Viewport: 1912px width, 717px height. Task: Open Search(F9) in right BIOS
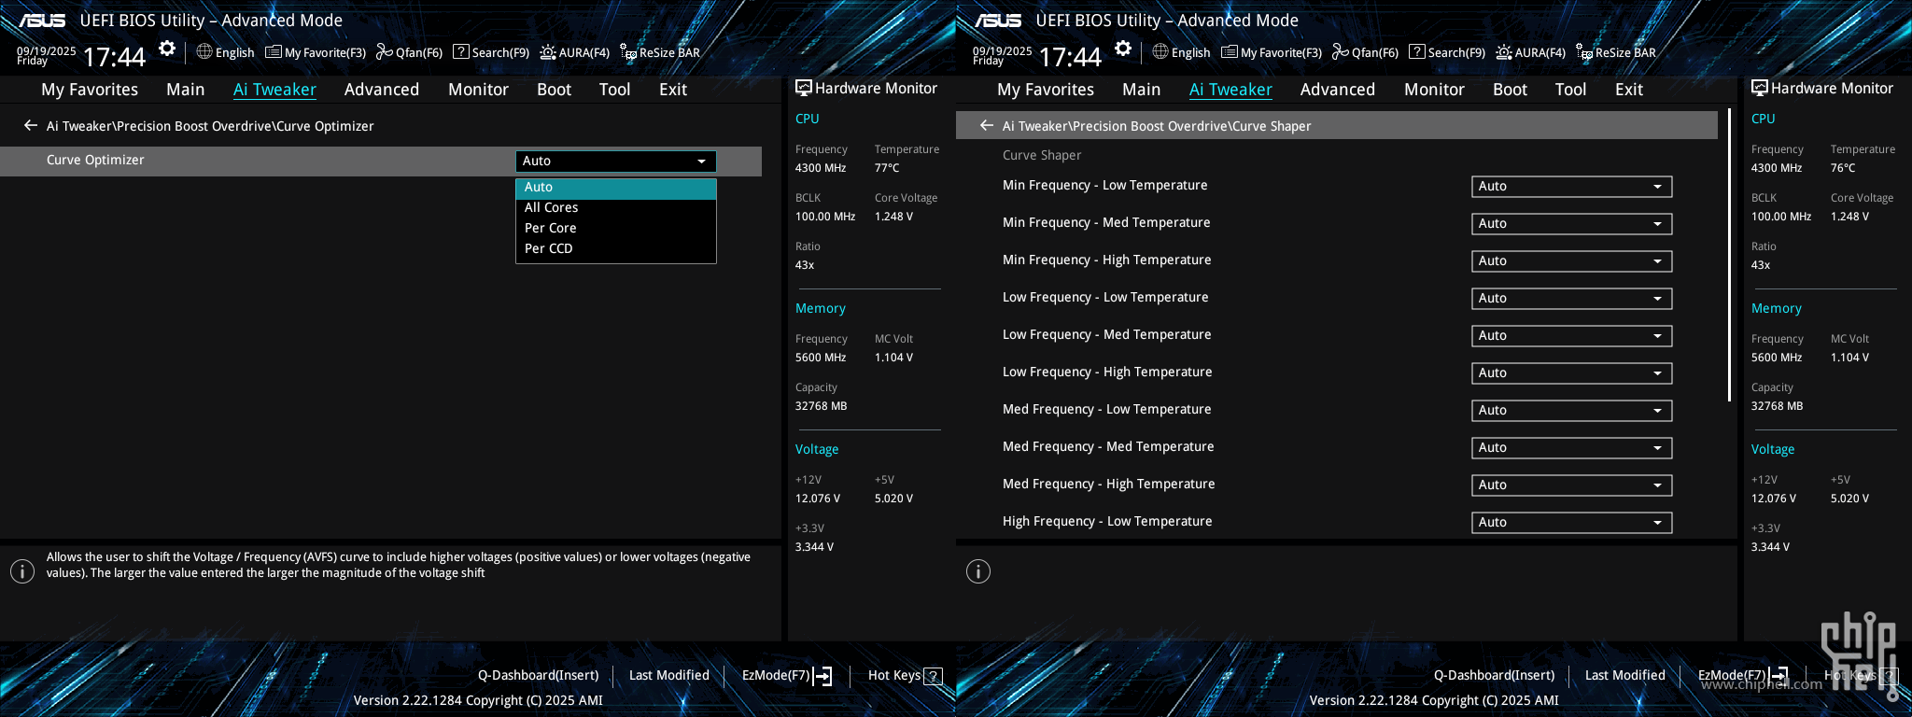coord(1447,52)
